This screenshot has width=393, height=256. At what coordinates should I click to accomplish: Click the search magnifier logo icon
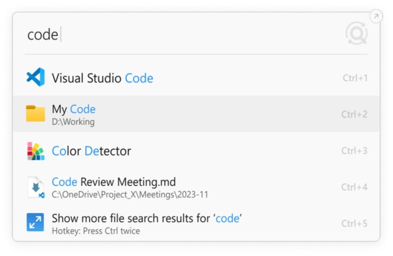point(356,34)
